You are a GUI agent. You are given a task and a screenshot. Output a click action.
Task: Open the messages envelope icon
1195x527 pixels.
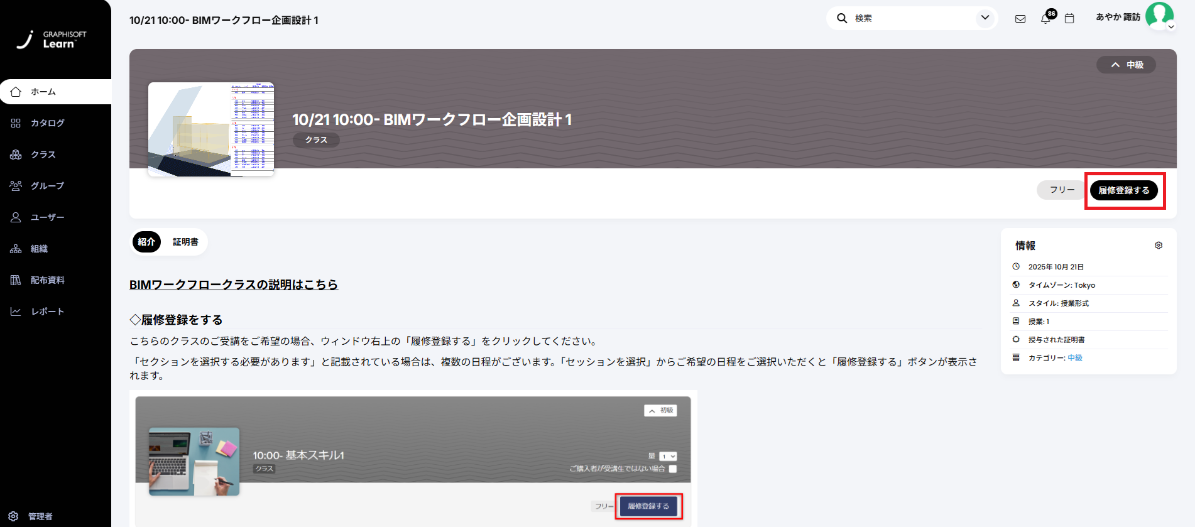point(1020,19)
